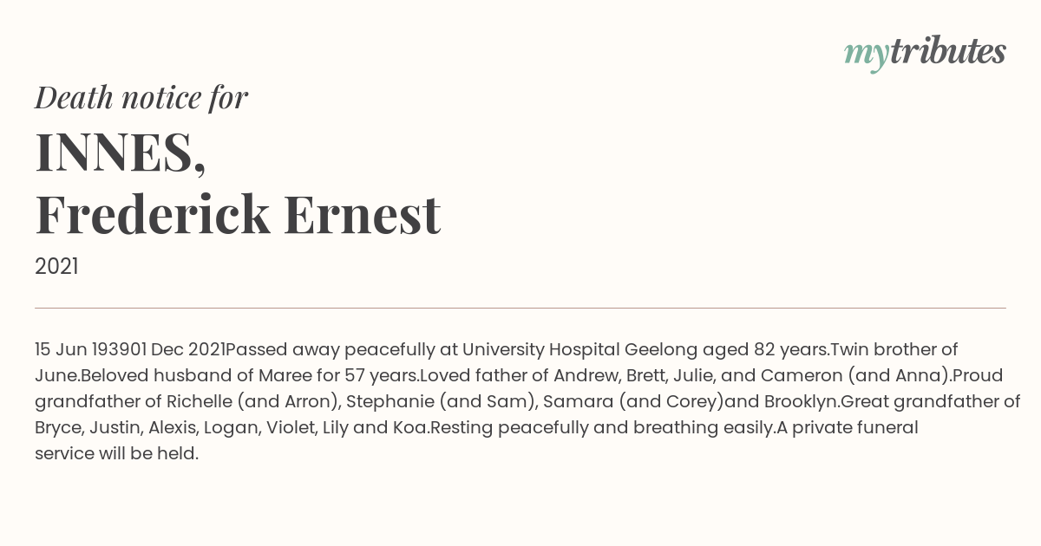Click the INNES surname heading
The width and height of the screenshot is (1041, 546).
coord(121,153)
